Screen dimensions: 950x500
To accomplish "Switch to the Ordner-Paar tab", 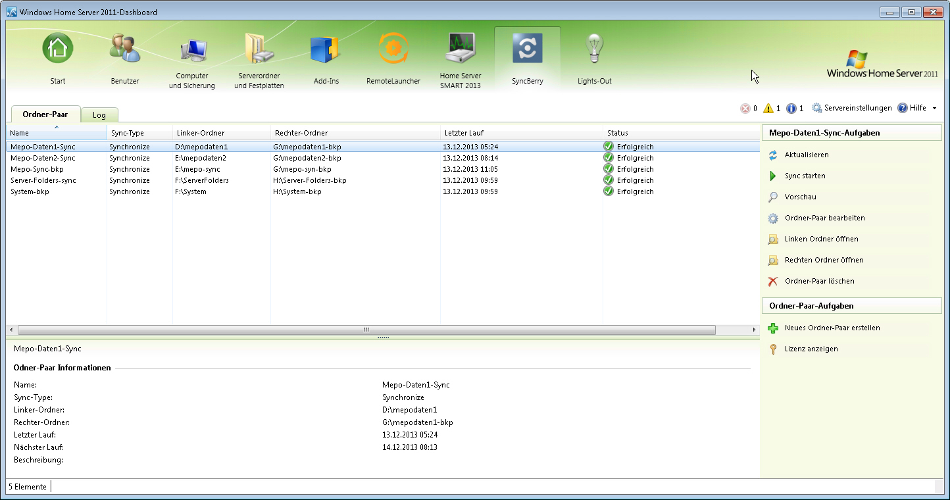I will pos(45,114).
